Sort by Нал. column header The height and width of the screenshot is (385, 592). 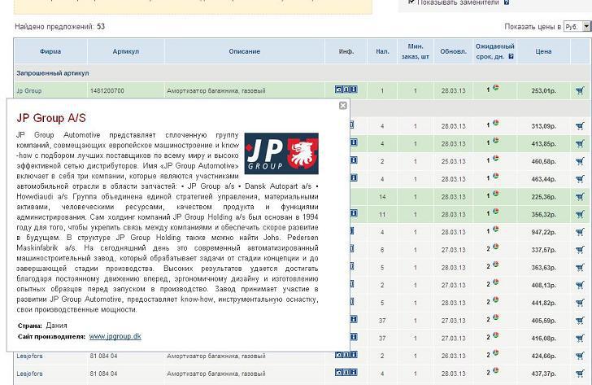[382, 51]
